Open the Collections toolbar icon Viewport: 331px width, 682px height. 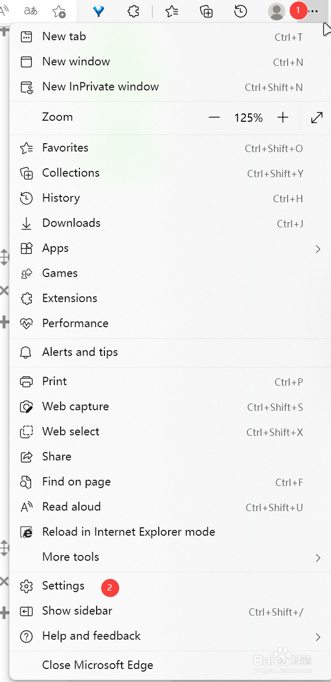click(206, 11)
